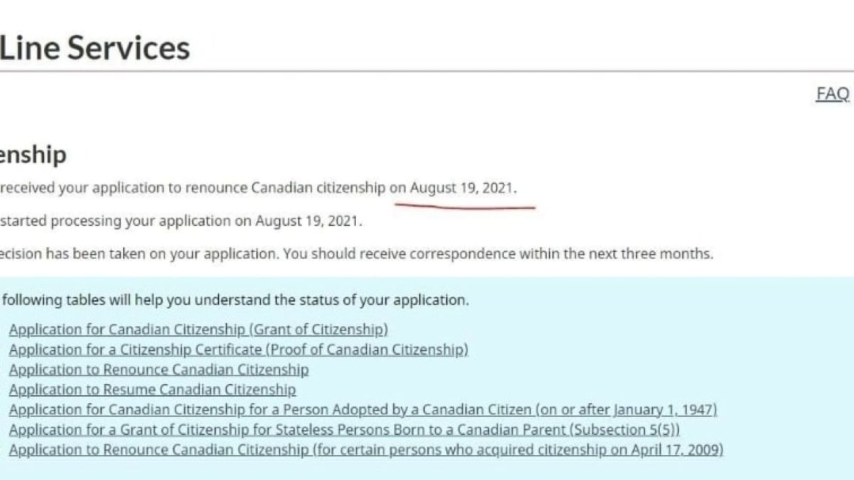Viewport: 854px width, 480px height.
Task: Open the Application to Resume Canadian Citizenship link
Action: (x=152, y=389)
